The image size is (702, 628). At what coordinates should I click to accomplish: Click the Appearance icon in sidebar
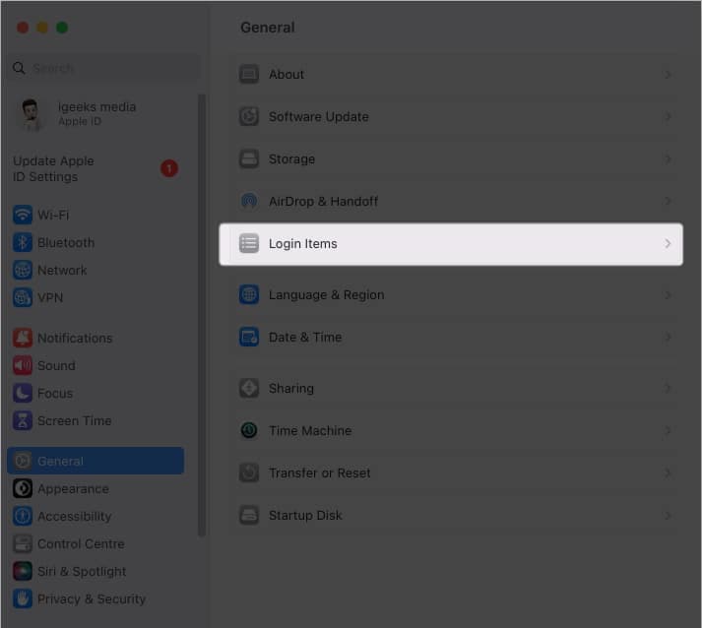click(x=23, y=489)
